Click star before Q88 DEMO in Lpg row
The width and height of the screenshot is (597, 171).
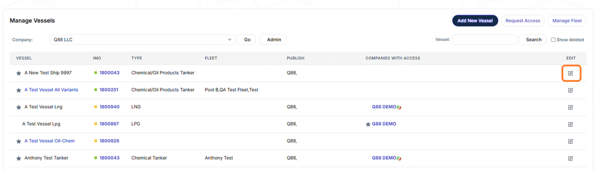[x=368, y=124]
